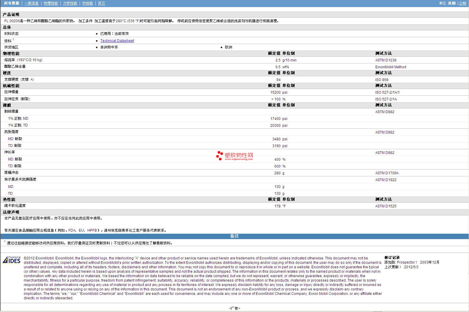Screen dimensions: 469x312
Task: Click the Prospector text in revision record
Action: pyautogui.click(x=406, y=262)
